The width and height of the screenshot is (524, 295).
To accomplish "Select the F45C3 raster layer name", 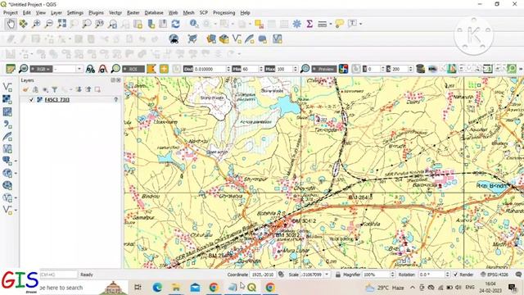I will click(56, 100).
